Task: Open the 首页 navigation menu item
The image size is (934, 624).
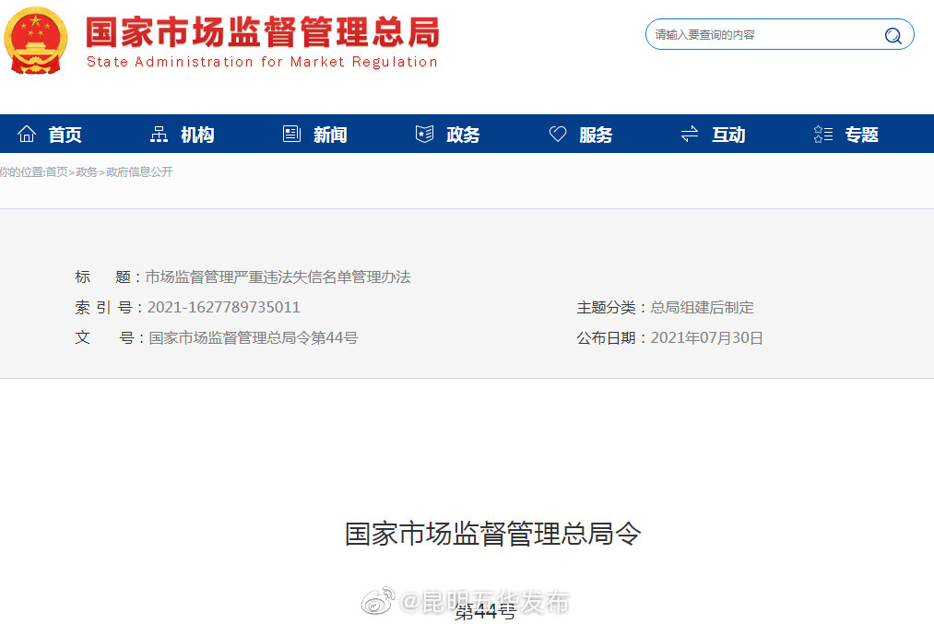Action: click(65, 134)
